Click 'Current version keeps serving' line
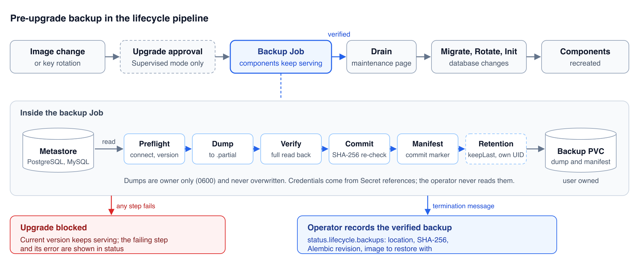 (x=94, y=240)
